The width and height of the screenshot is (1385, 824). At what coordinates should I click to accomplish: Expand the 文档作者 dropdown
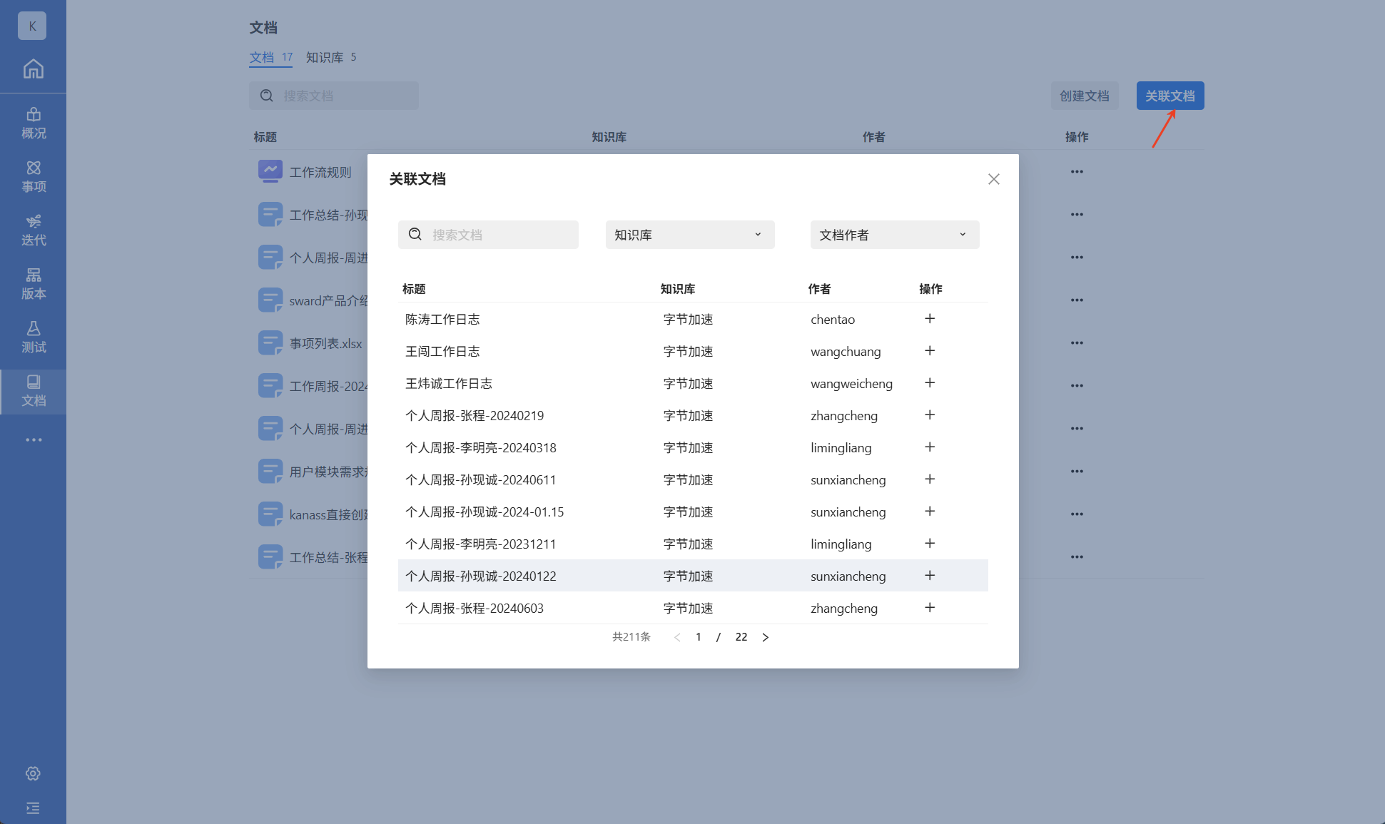(x=894, y=235)
